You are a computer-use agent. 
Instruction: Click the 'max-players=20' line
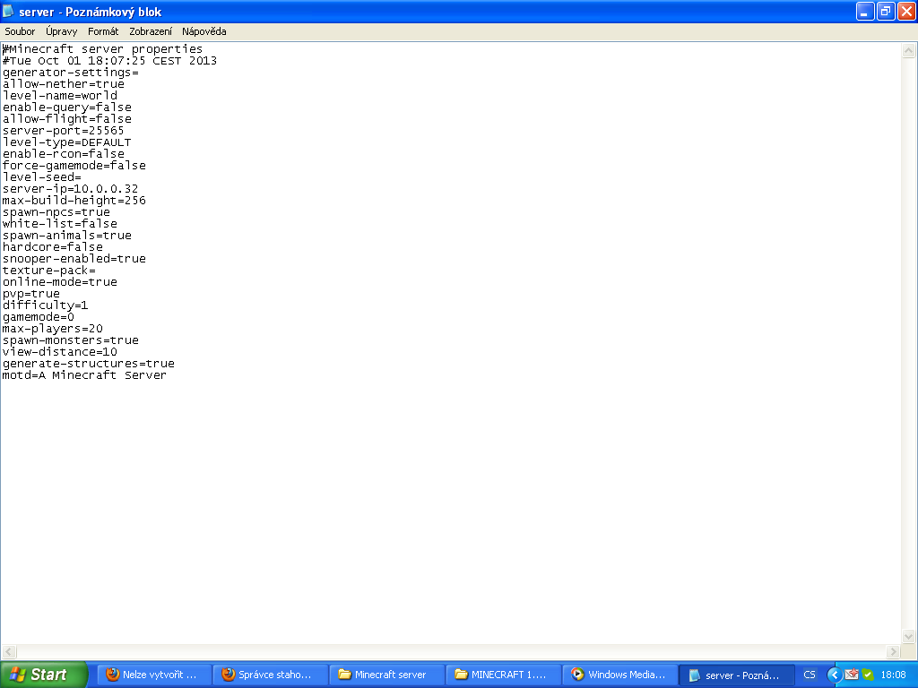[x=53, y=329]
